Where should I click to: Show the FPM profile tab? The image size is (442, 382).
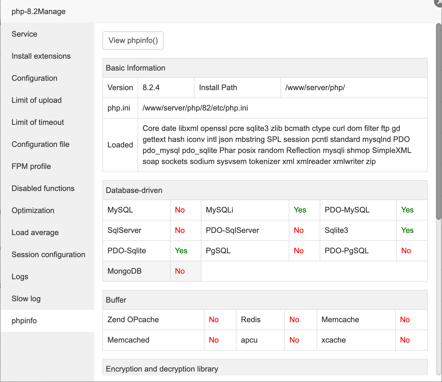(x=31, y=166)
